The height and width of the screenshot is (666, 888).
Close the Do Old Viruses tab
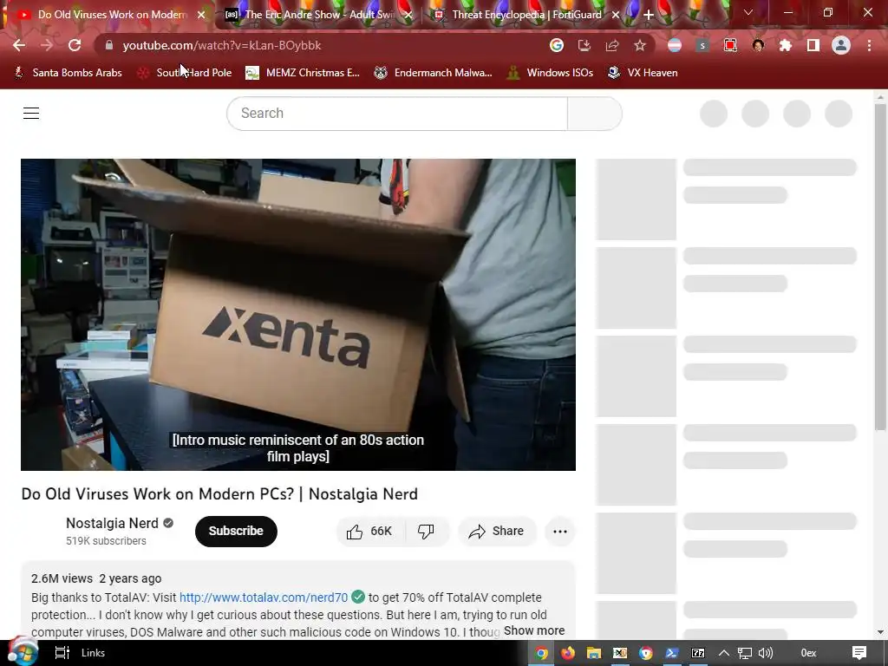click(x=201, y=15)
